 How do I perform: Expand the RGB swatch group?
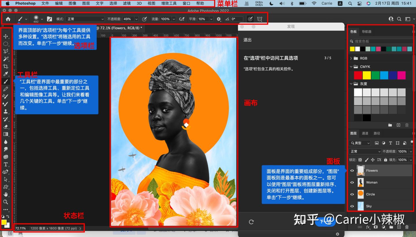tap(351, 58)
